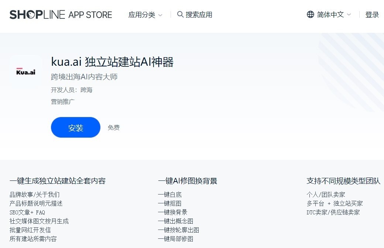Select the app title kua.ai 独立站建站AI神器
Viewport: 384px width, 248px height.
coord(112,62)
